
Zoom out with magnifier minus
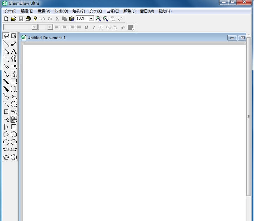tap(106, 19)
